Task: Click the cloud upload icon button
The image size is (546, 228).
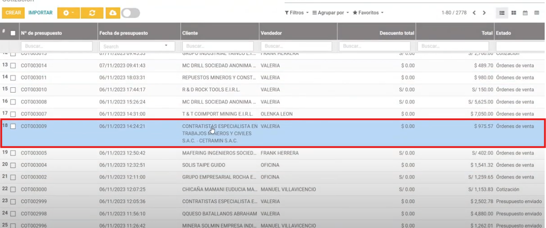Action: [112, 13]
